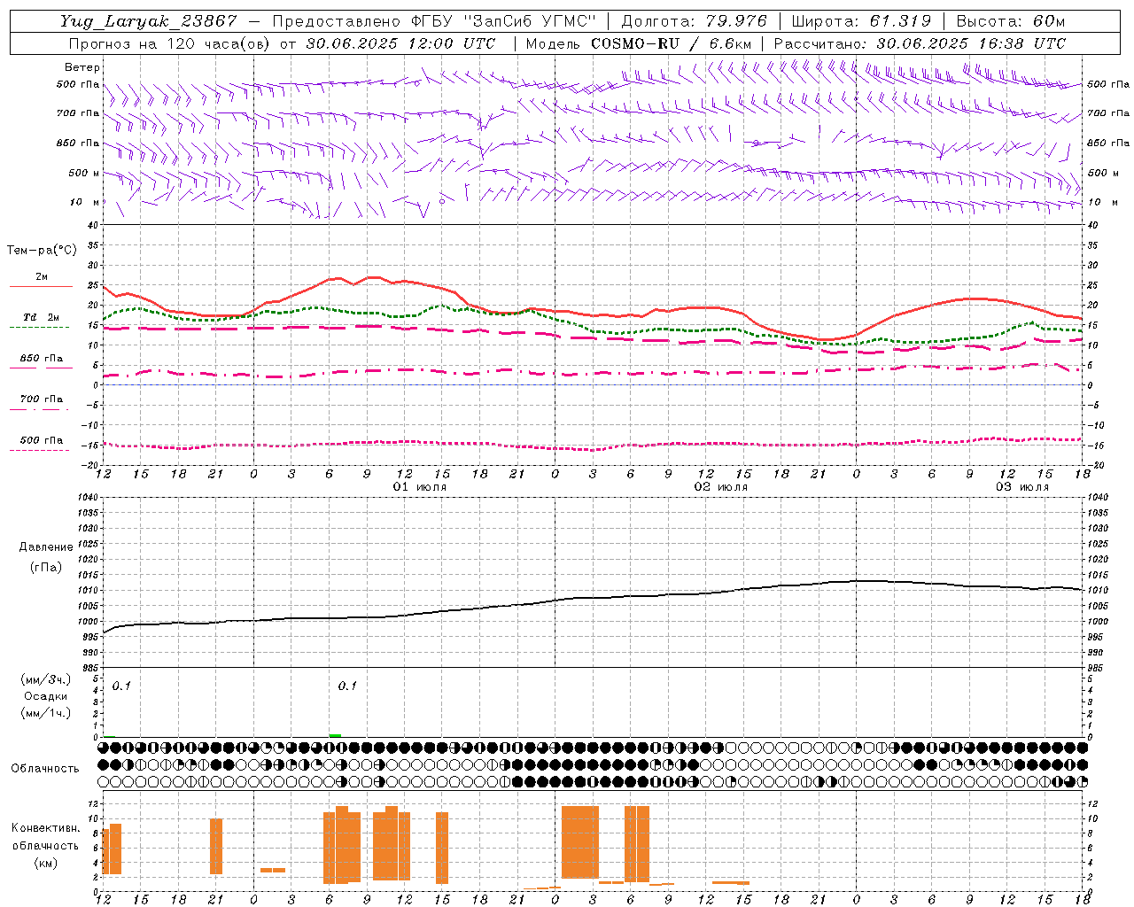Click the 'Осадки' precipitation label
The height and width of the screenshot is (907, 1134).
tap(45, 696)
